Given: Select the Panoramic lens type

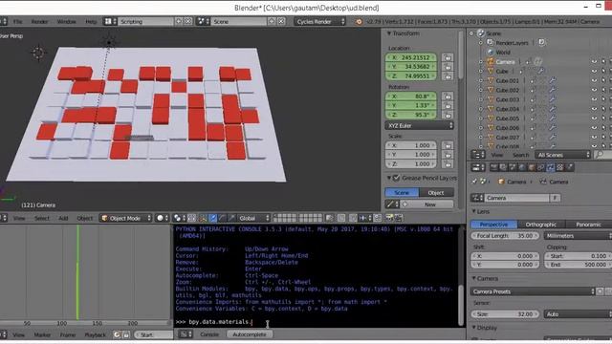Looking at the screenshot, I should tap(588, 225).
